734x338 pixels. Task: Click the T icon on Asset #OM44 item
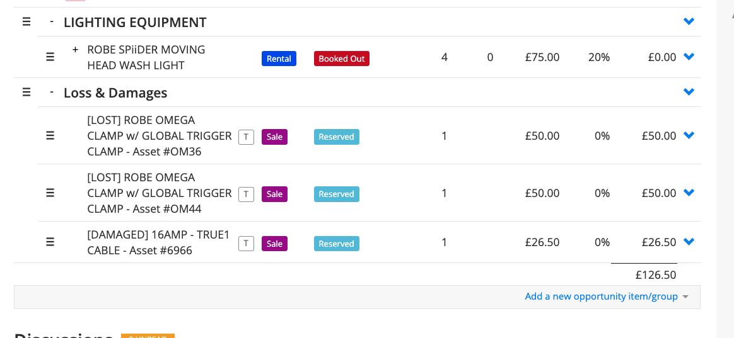pos(246,194)
